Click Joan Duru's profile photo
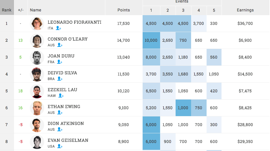 coord(37,57)
